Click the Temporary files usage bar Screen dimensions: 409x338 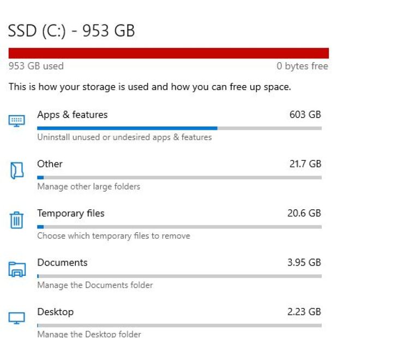179,227
